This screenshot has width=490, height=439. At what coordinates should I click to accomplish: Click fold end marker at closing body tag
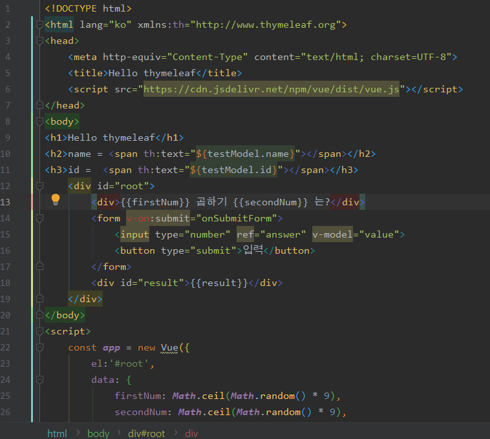[39, 315]
